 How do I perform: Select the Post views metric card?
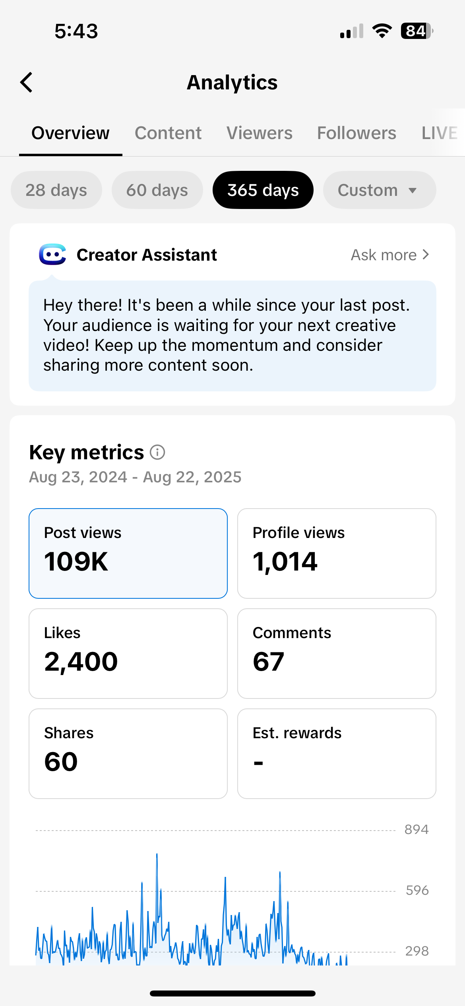click(x=128, y=553)
